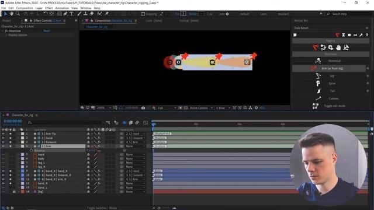Open 1 View layout dropdown
This screenshot has height=210, width=374.
point(223,108)
